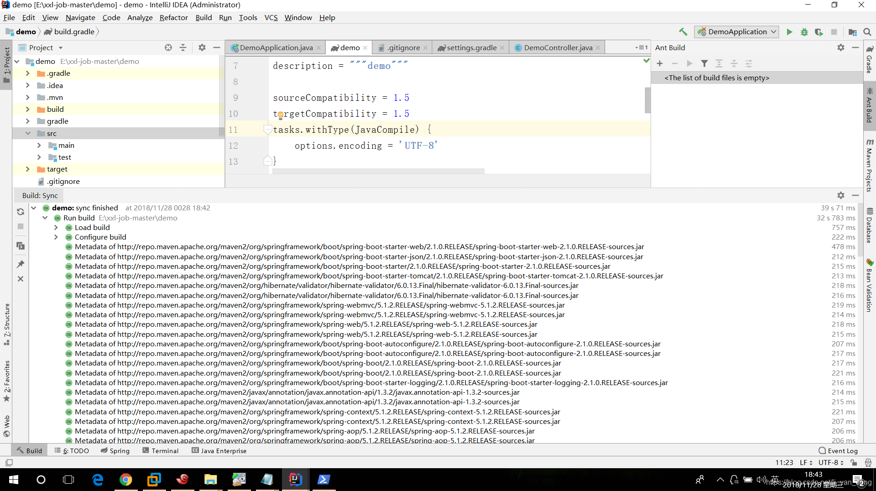Toggle Structure tool window on left sidebar
This screenshot has width=876, height=491.
7,324
